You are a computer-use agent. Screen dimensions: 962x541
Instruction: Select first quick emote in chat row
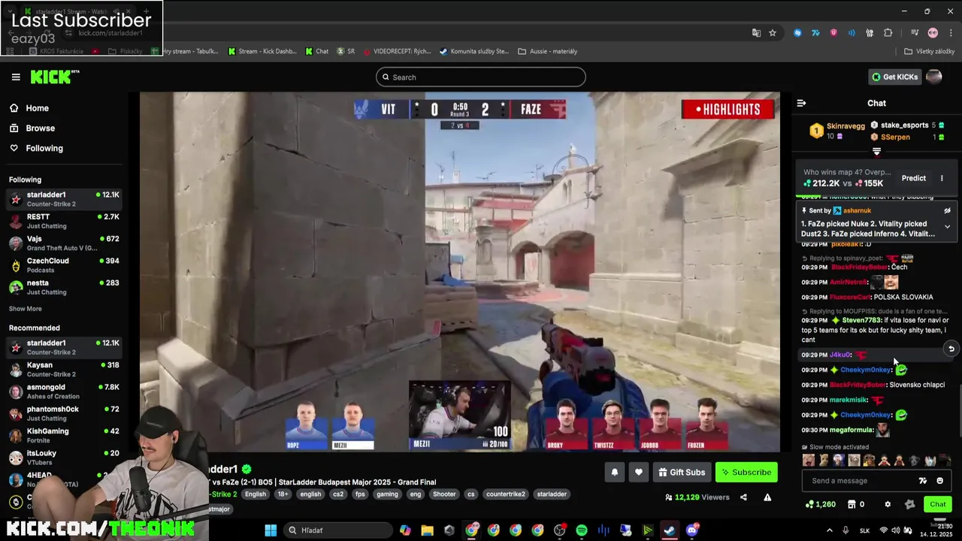click(808, 461)
